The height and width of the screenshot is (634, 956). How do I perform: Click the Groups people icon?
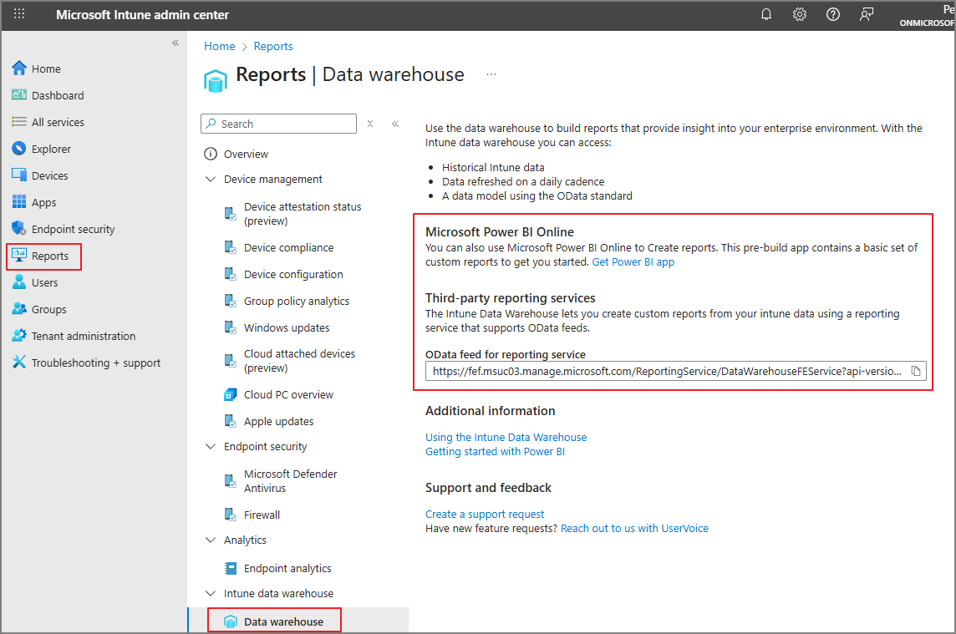click(x=19, y=309)
